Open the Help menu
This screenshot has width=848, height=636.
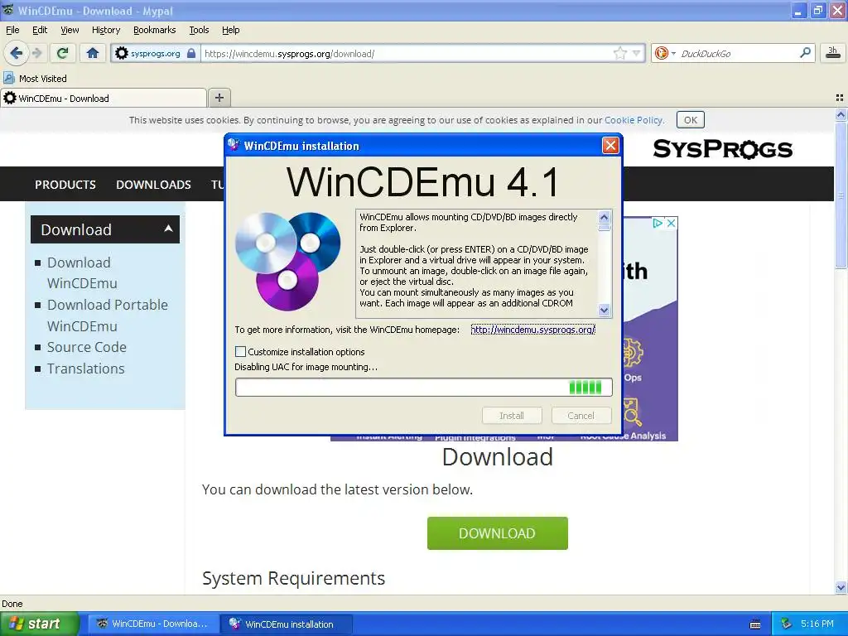(x=230, y=30)
